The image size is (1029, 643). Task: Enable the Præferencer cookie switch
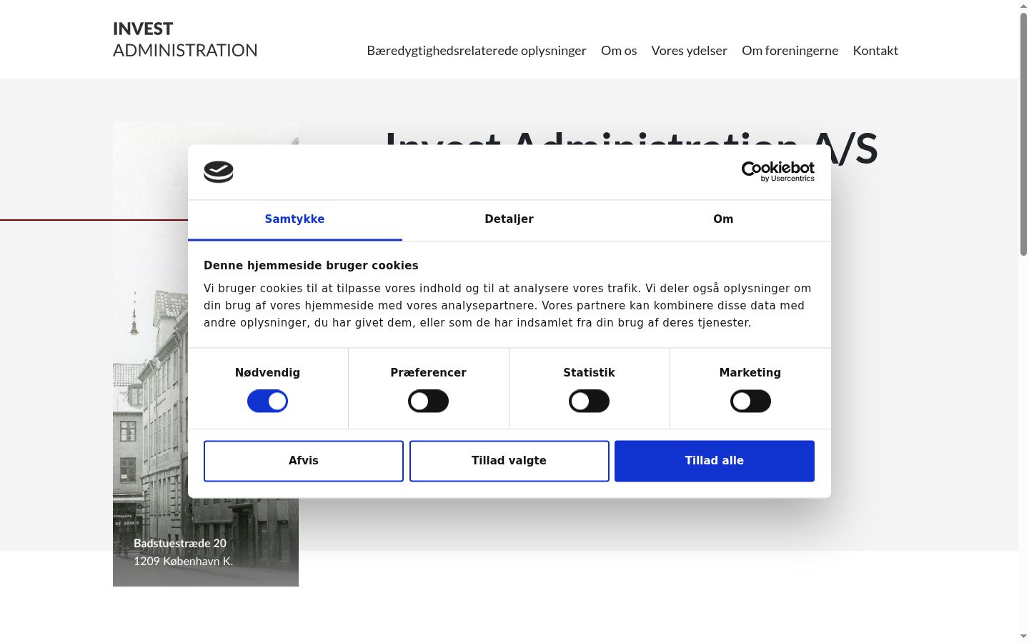click(428, 402)
